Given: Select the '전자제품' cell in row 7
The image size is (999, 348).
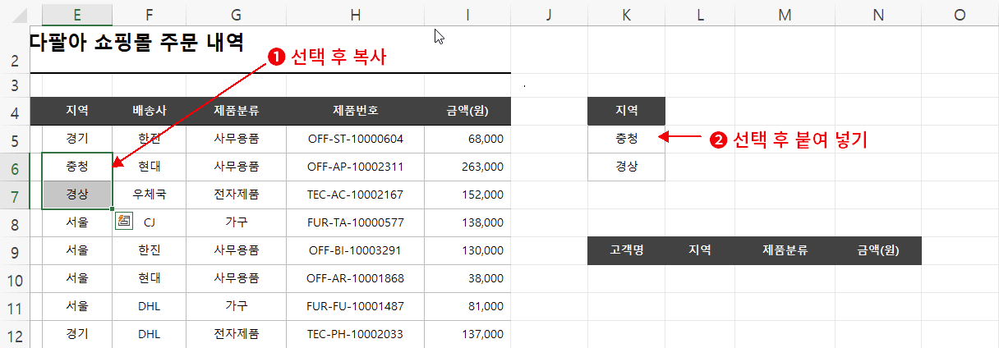Looking at the screenshot, I should point(236,195).
